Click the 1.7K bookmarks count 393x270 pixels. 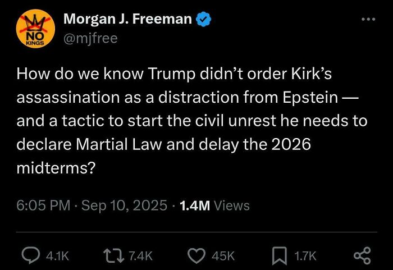click(307, 256)
